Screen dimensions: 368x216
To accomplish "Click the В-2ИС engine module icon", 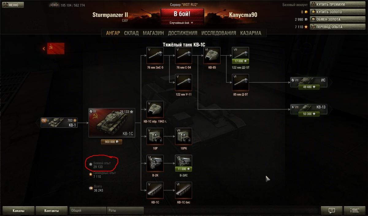I will pyautogui.click(x=183, y=163).
